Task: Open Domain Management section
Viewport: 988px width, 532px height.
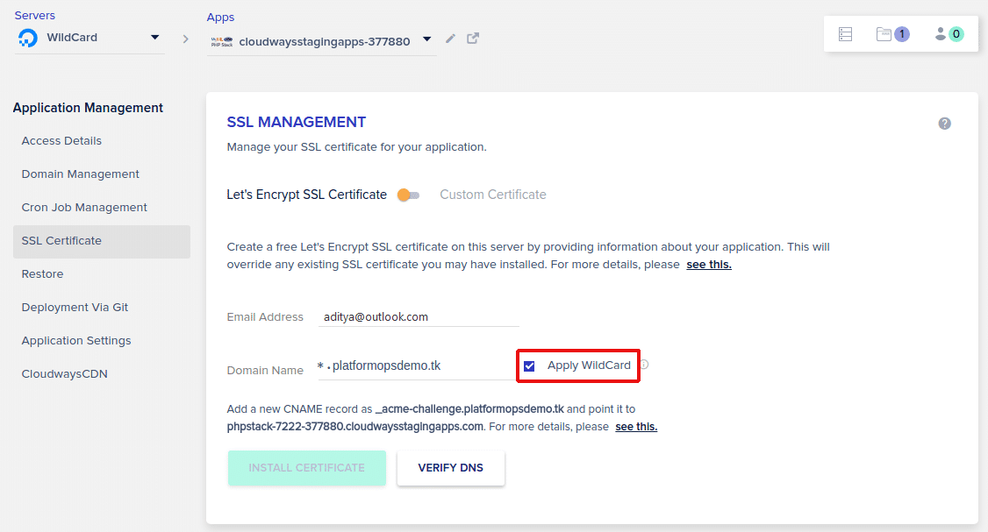Action: 80,174
